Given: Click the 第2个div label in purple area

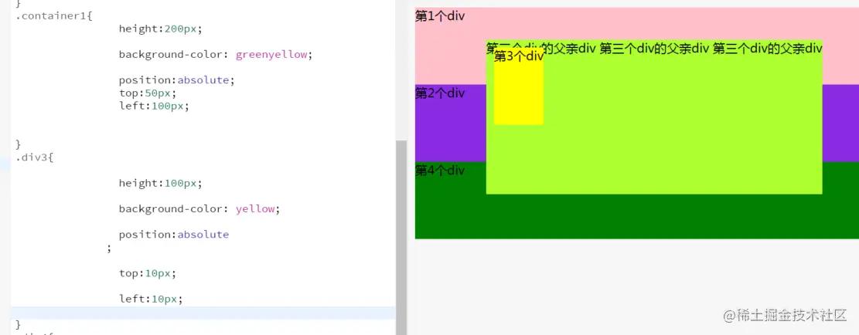Looking at the screenshot, I should [x=440, y=93].
